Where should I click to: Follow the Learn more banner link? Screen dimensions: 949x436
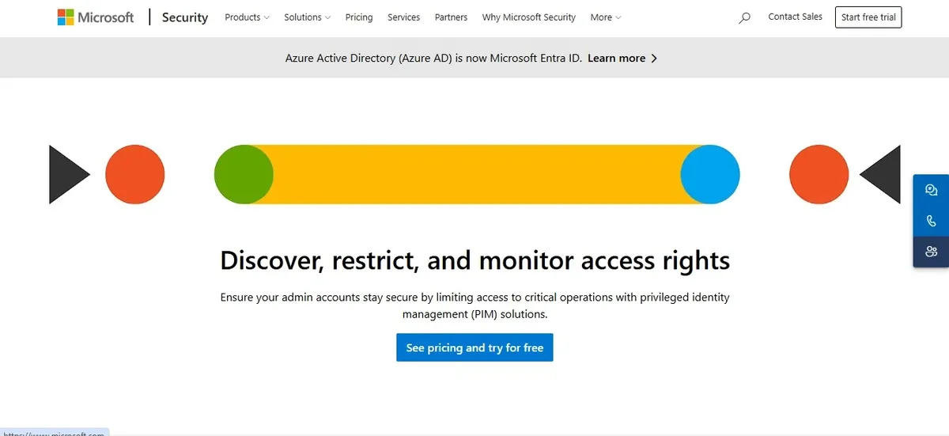pos(622,59)
